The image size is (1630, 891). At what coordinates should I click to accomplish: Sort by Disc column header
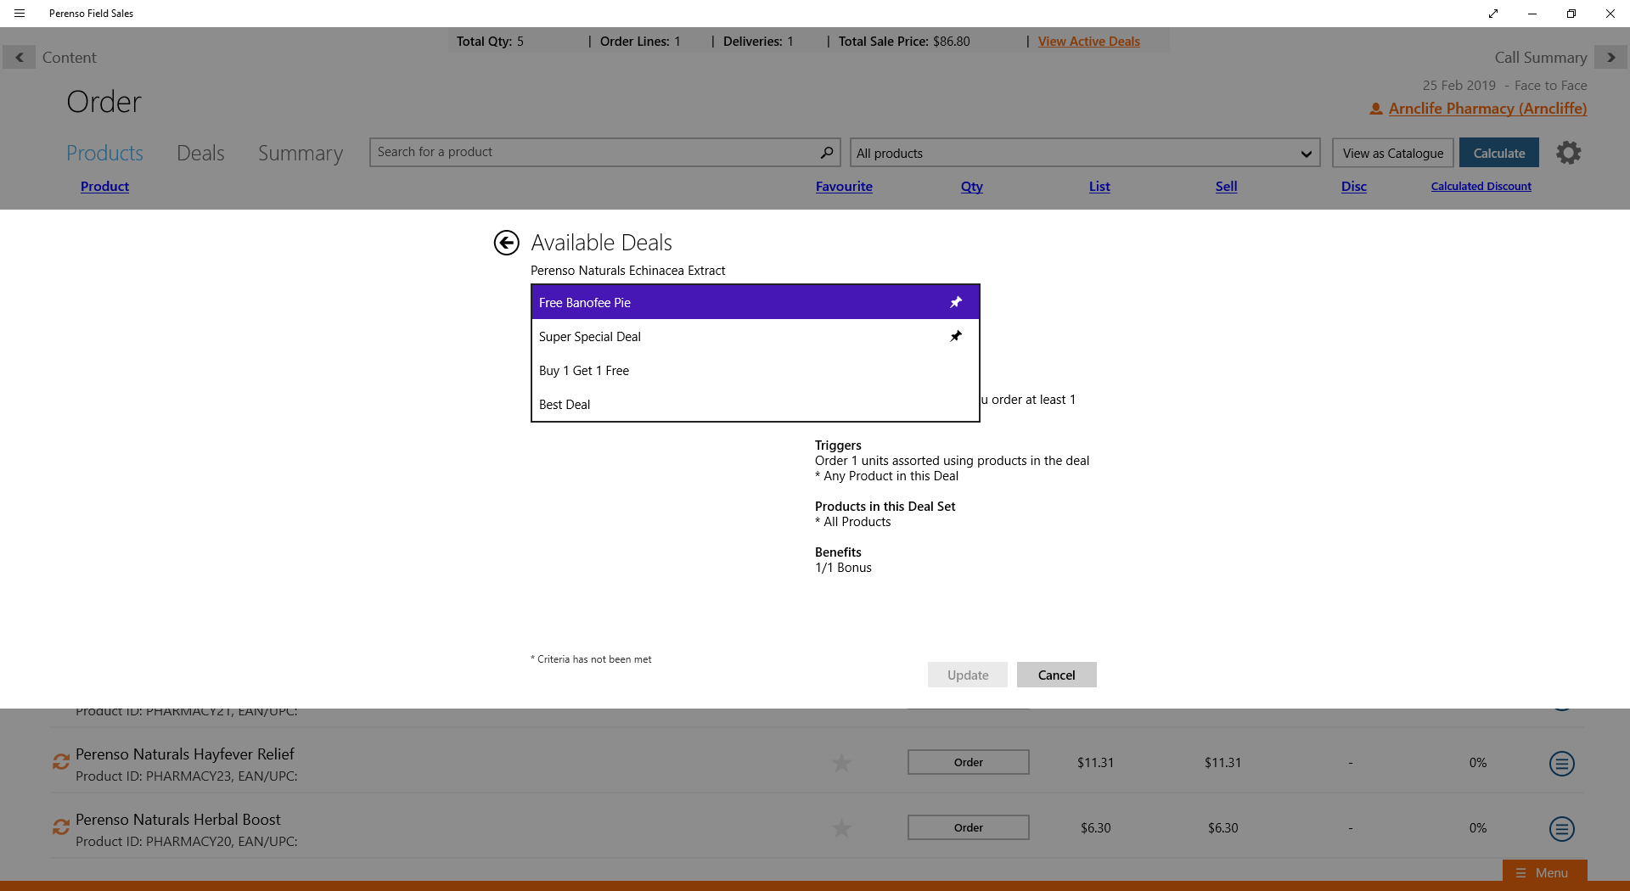click(1353, 186)
